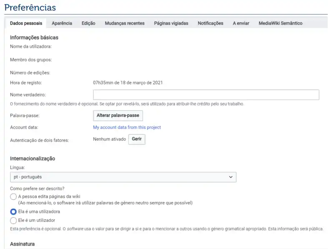The image size is (331, 249).
Task: Click the Preferências page heading
Action: coord(30,8)
